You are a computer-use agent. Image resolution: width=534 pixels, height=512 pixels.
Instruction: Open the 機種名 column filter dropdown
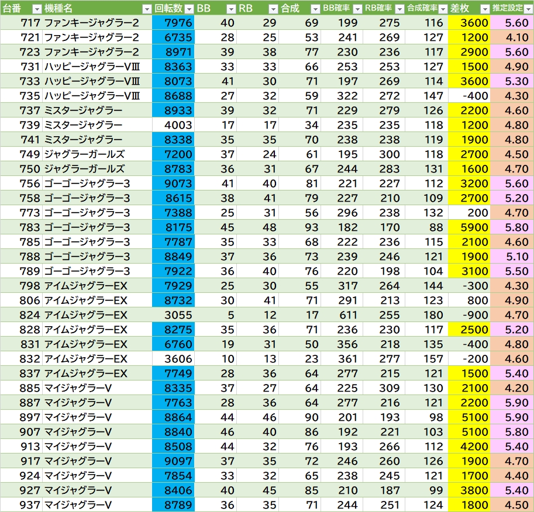[146, 9]
